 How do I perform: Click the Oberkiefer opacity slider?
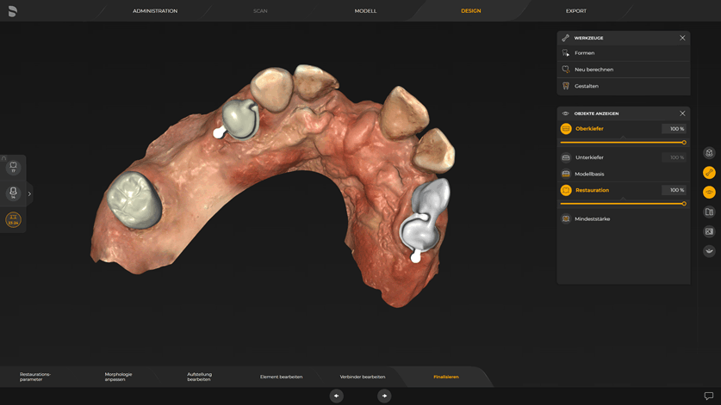click(622, 143)
